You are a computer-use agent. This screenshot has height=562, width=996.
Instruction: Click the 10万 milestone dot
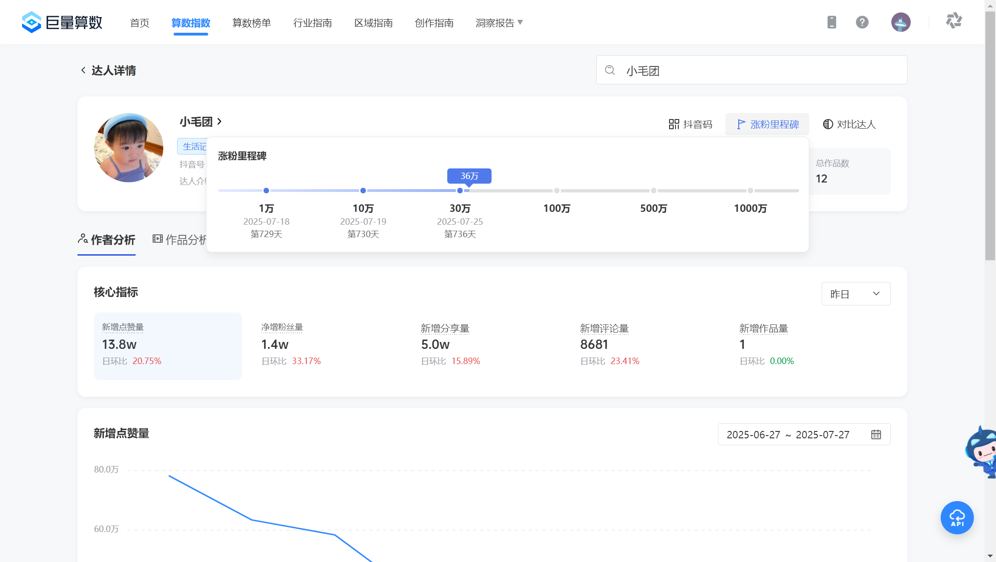363,191
